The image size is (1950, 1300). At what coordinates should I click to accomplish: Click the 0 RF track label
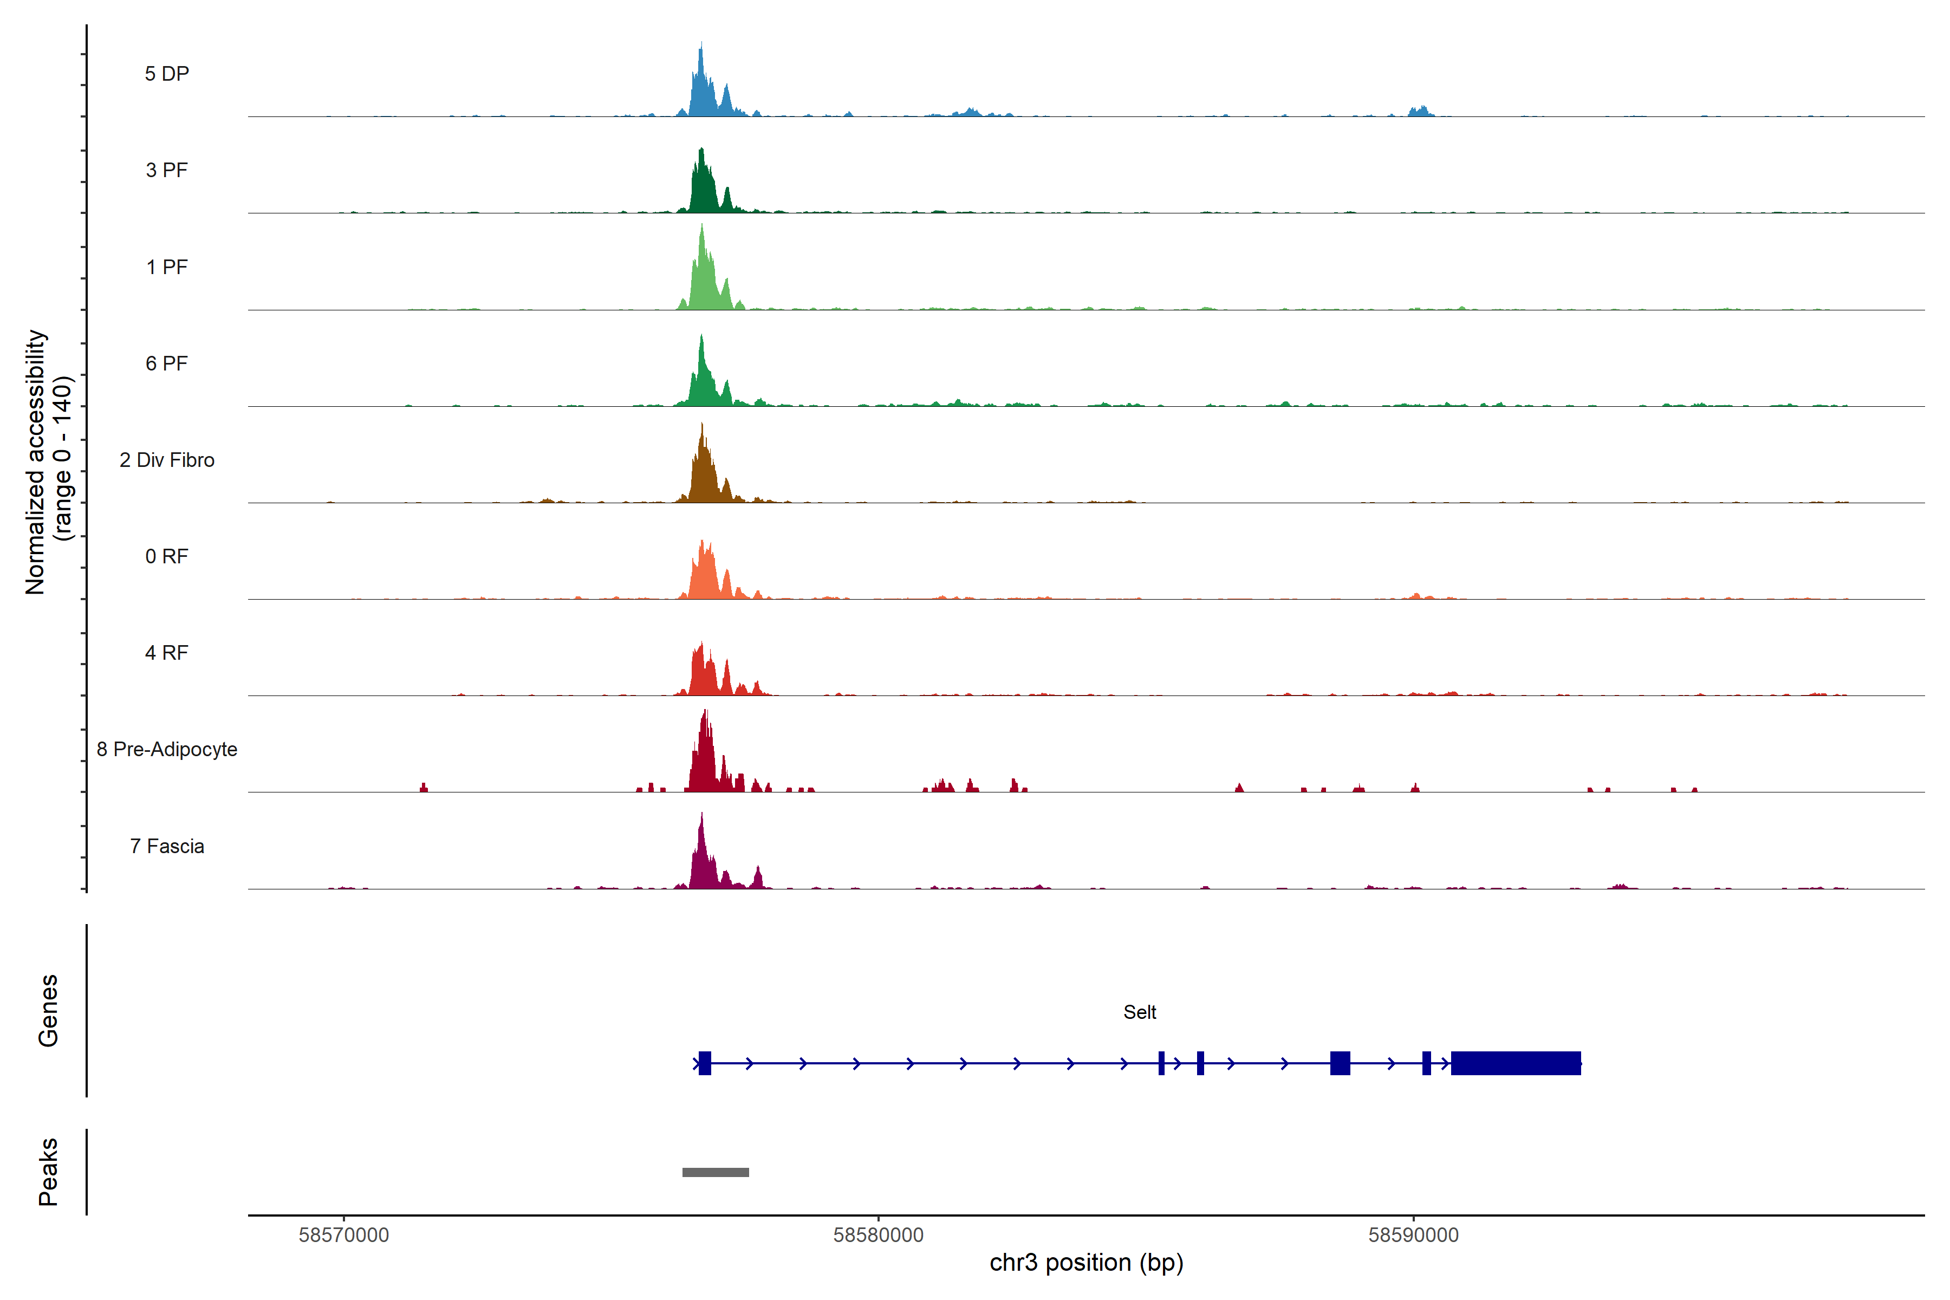(x=167, y=556)
